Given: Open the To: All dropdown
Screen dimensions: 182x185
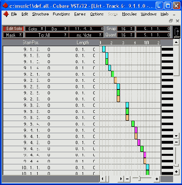Looking at the screenshot, I should point(47,35).
